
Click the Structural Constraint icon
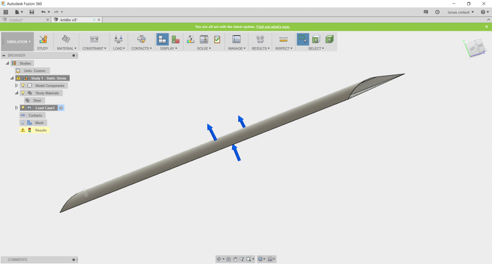94,39
